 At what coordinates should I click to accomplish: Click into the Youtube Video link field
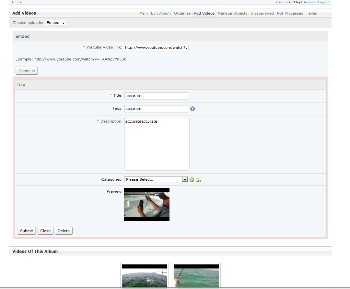click(x=156, y=48)
